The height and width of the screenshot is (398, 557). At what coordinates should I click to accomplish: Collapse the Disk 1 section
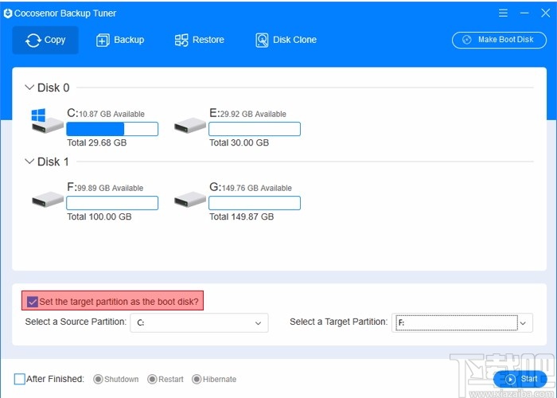pos(29,162)
